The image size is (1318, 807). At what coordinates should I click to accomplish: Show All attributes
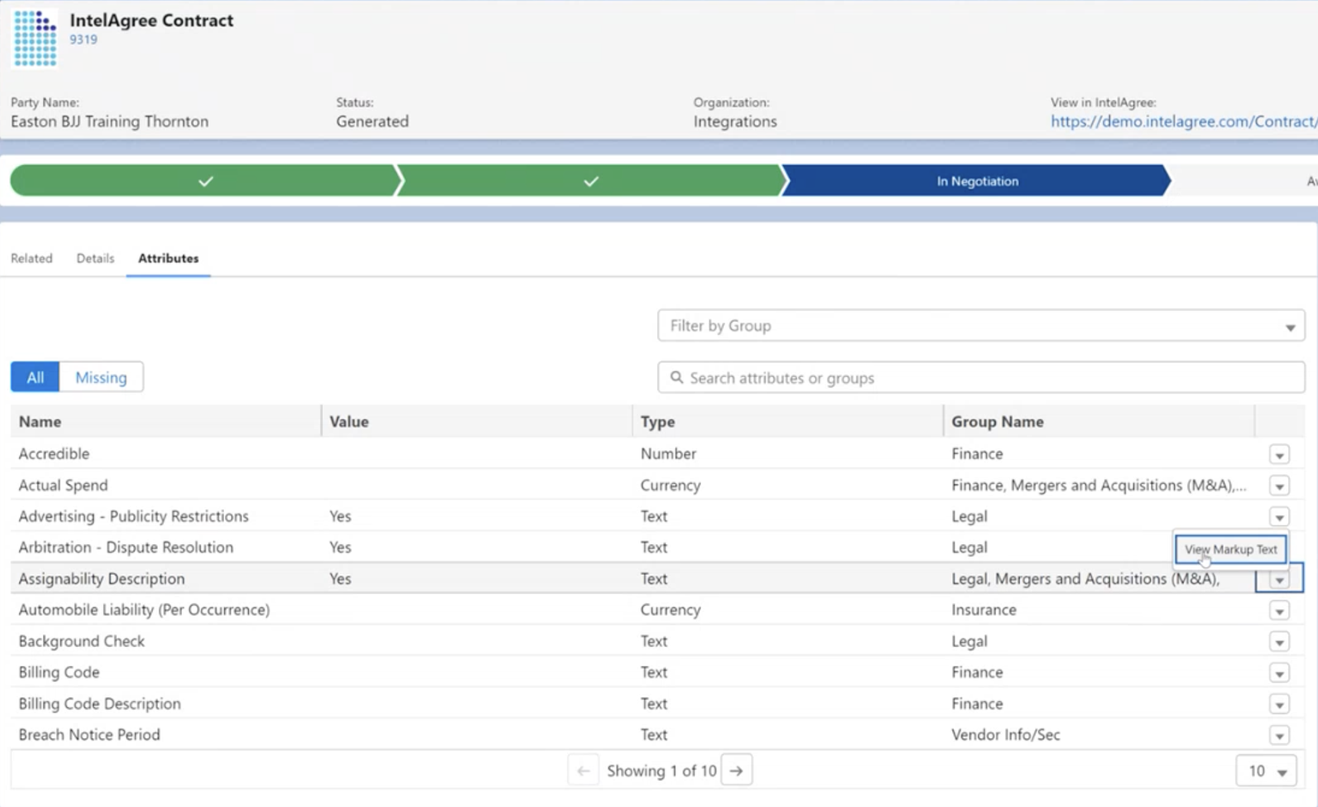click(x=35, y=377)
